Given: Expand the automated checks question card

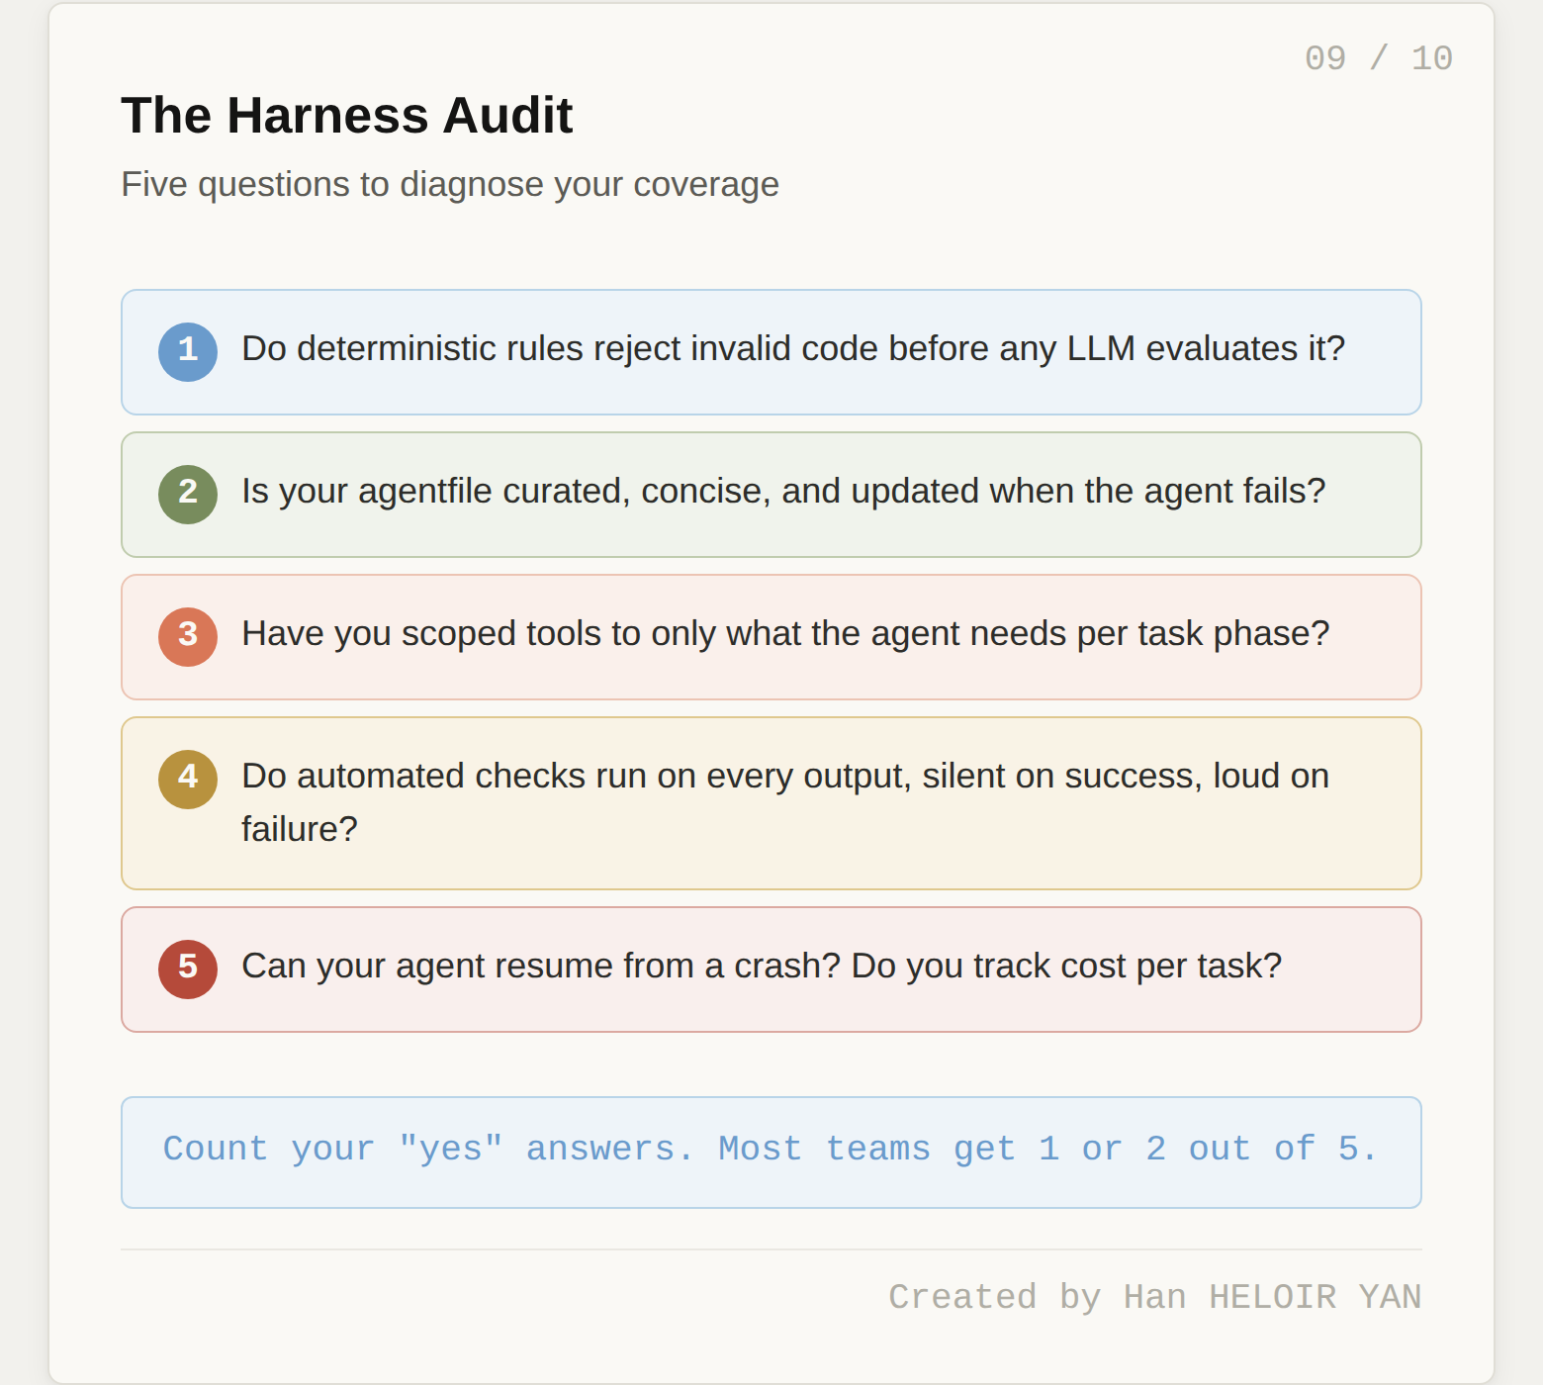Looking at the screenshot, I should point(771,801).
